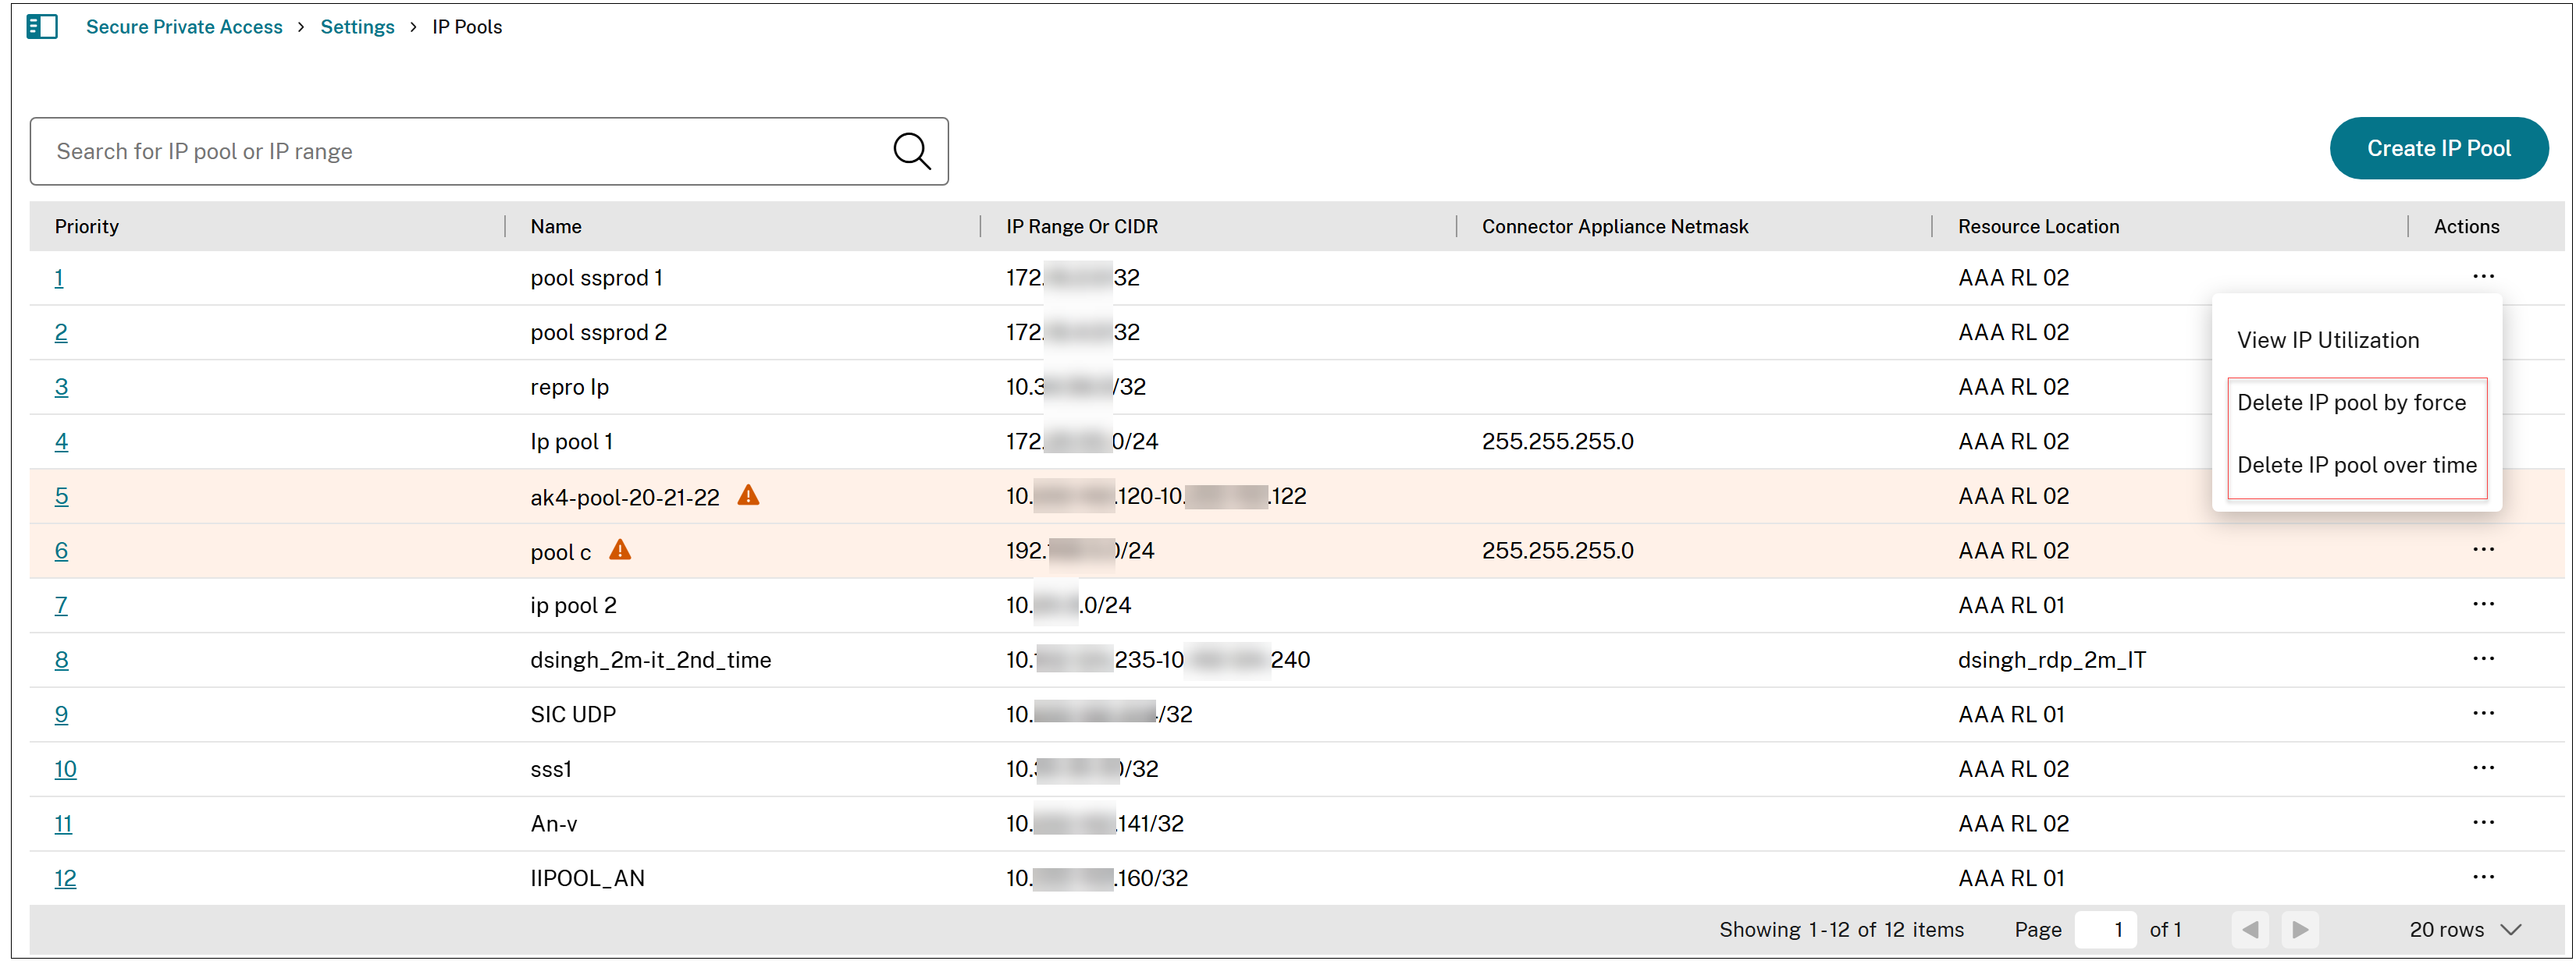Click IP Range Or CIDR column header
Viewport: 2576px width, 968px height.
click(1082, 225)
